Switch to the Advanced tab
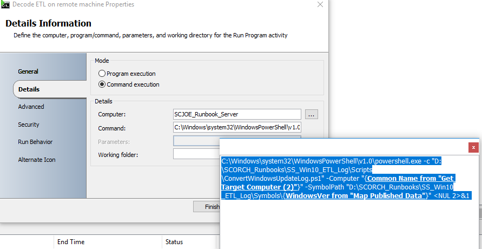This screenshot has height=249, width=482. (x=31, y=107)
